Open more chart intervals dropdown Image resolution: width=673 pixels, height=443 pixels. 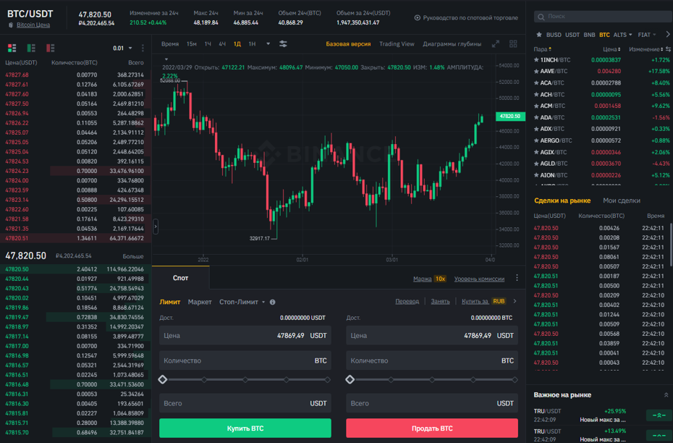pos(268,43)
